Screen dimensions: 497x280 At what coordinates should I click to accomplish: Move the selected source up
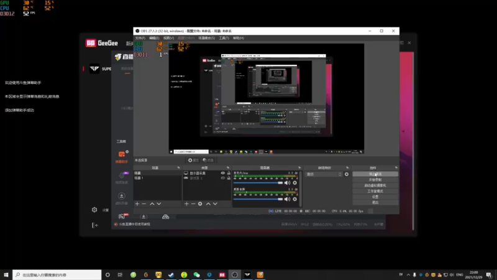[x=208, y=204]
